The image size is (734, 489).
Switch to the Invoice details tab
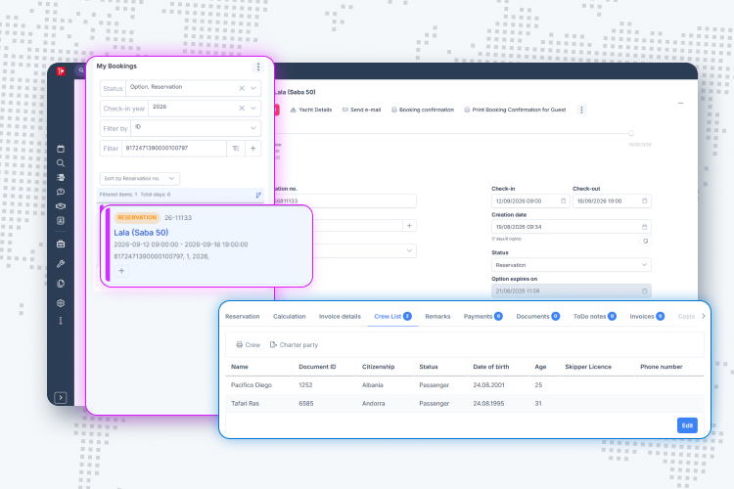(340, 316)
